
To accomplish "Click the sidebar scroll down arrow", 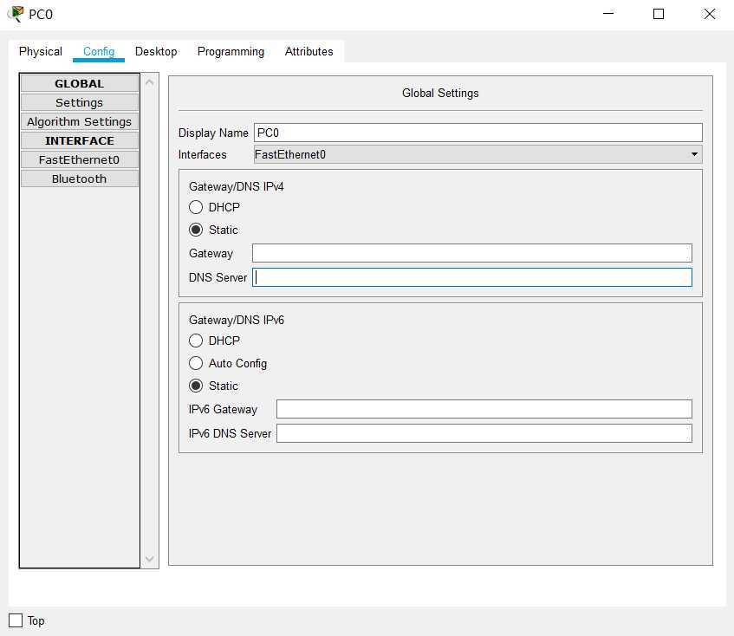I will pyautogui.click(x=150, y=559).
